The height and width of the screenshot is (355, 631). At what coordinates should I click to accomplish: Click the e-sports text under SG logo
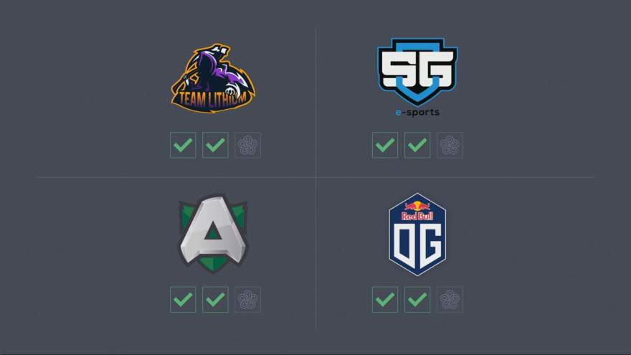tap(417, 113)
